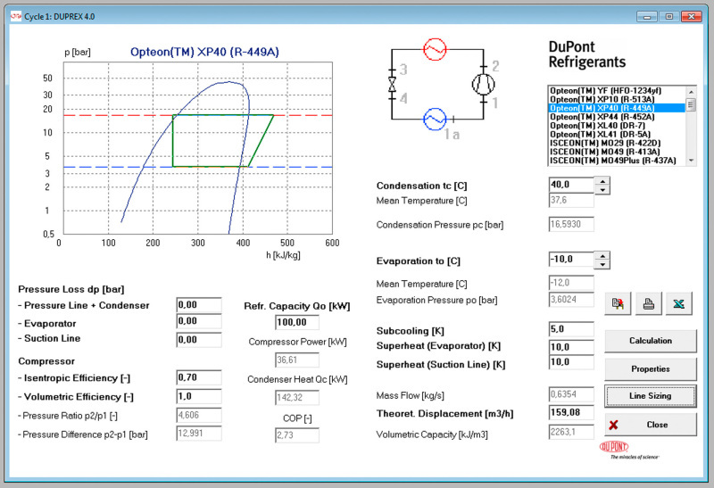Decrease the Evaporation to value with the down arrow
This screenshot has height=488, width=714.
click(x=602, y=264)
